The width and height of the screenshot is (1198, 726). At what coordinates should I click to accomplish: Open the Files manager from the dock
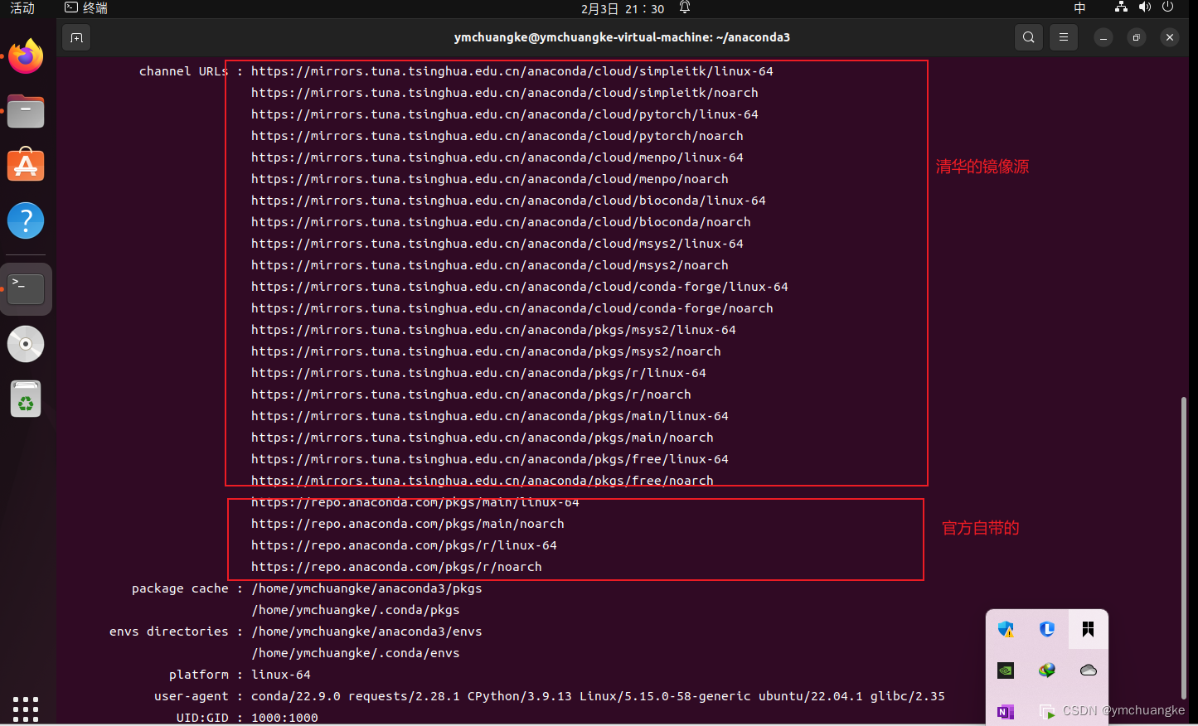click(26, 111)
